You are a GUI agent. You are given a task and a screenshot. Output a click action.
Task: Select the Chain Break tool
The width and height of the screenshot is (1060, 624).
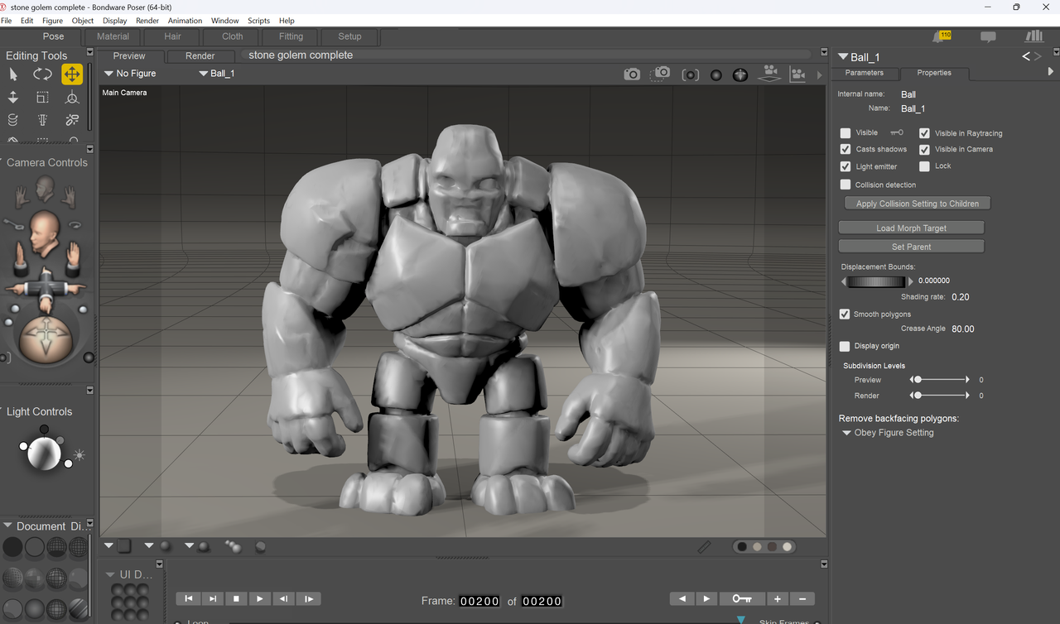coord(72,120)
